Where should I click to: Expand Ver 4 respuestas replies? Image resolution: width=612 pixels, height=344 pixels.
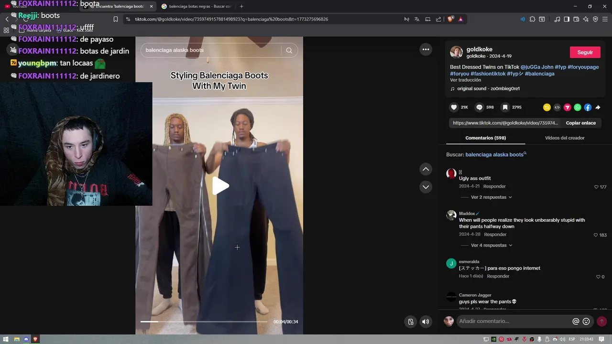click(x=492, y=245)
